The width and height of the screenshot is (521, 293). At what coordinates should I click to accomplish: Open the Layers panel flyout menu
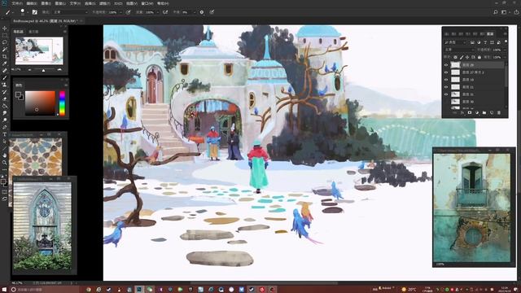click(x=505, y=34)
